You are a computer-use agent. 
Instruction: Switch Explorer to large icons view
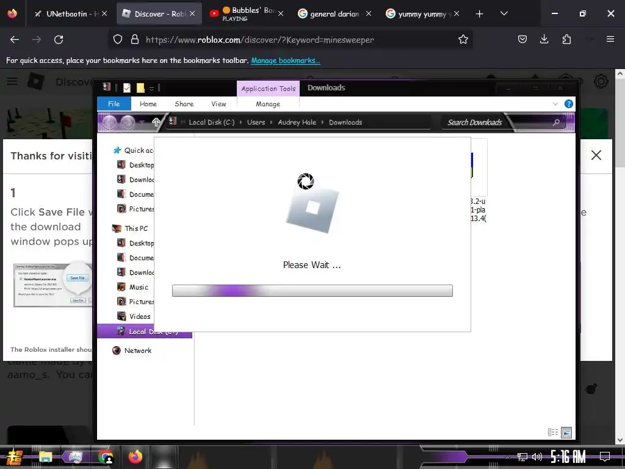(x=566, y=432)
